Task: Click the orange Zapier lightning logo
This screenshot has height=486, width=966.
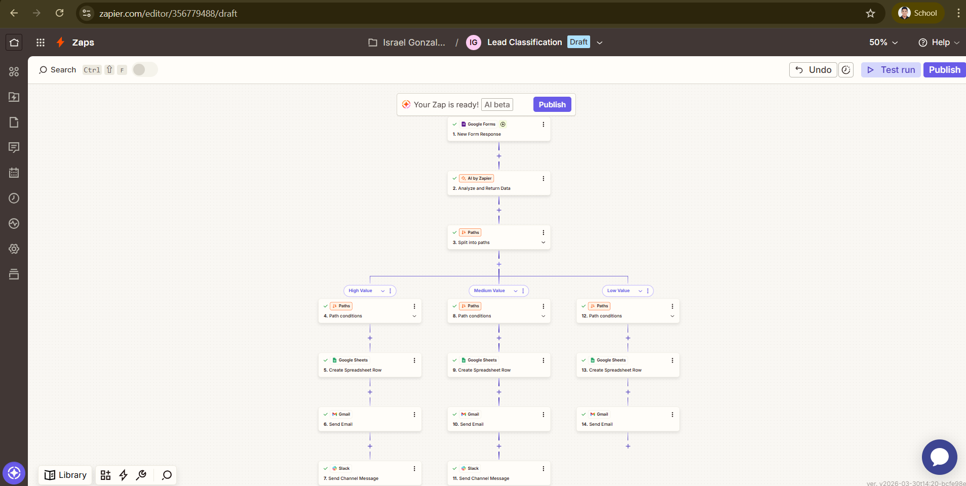Action: click(x=60, y=42)
